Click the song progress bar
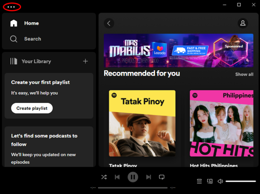Image resolution: width=260 pixels, height=194 pixels. coord(133,188)
